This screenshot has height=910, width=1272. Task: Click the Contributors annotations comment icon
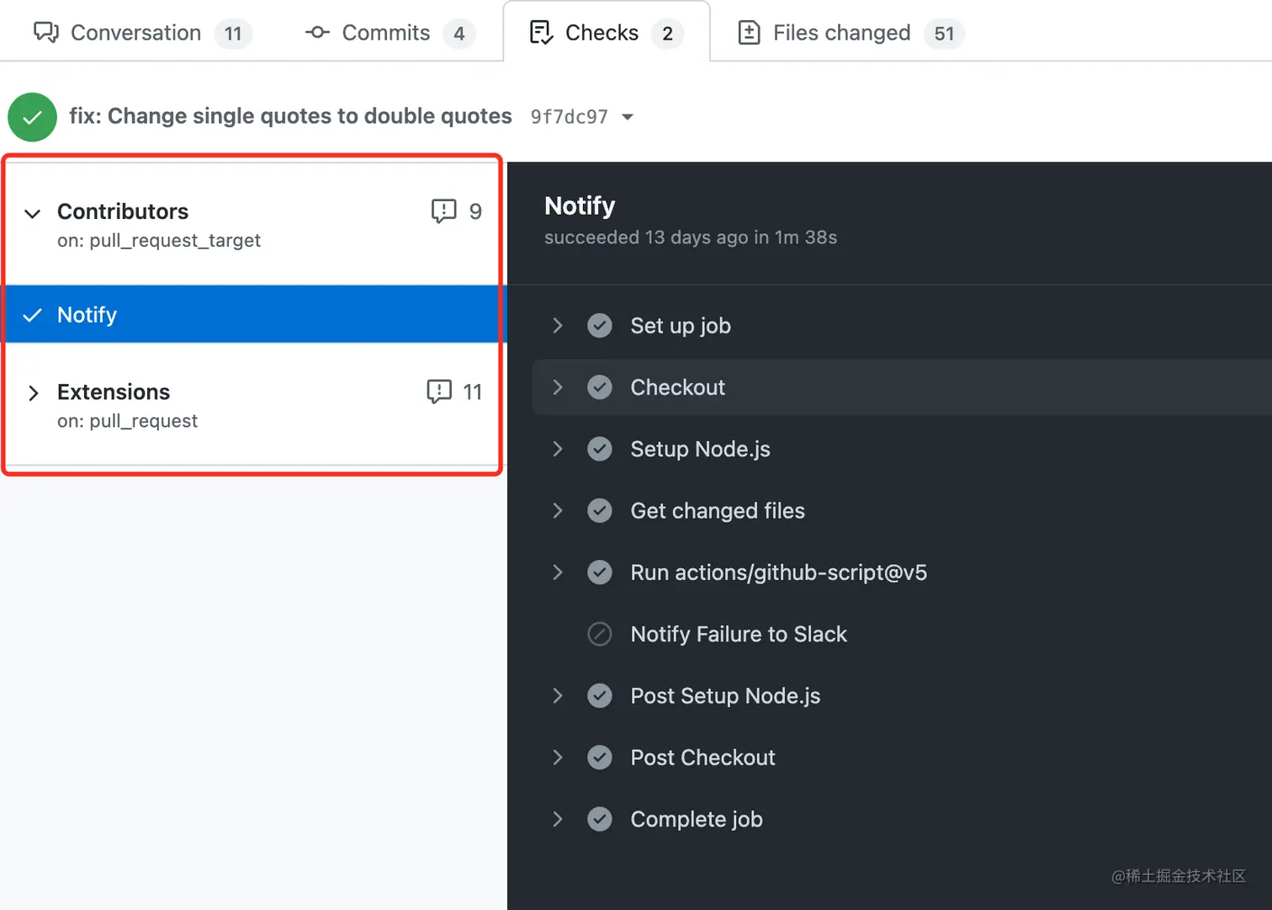pyautogui.click(x=443, y=210)
